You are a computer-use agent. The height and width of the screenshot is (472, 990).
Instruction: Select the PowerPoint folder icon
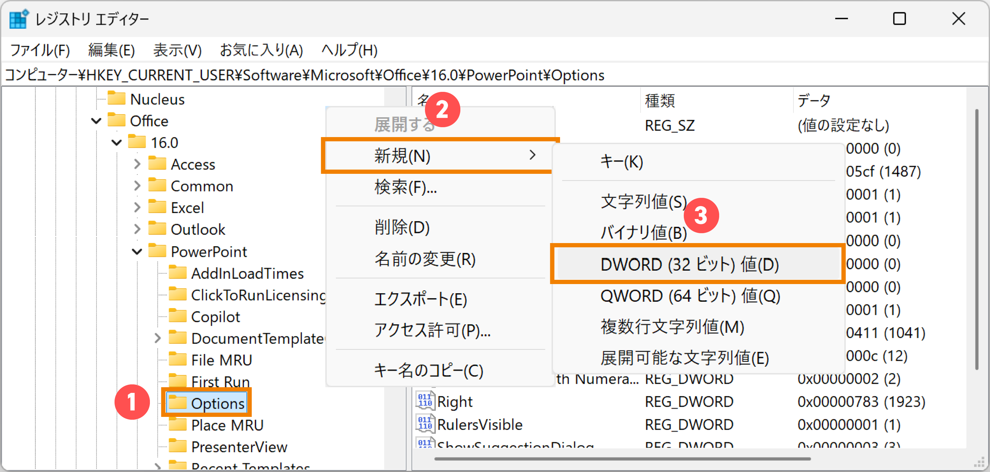158,251
